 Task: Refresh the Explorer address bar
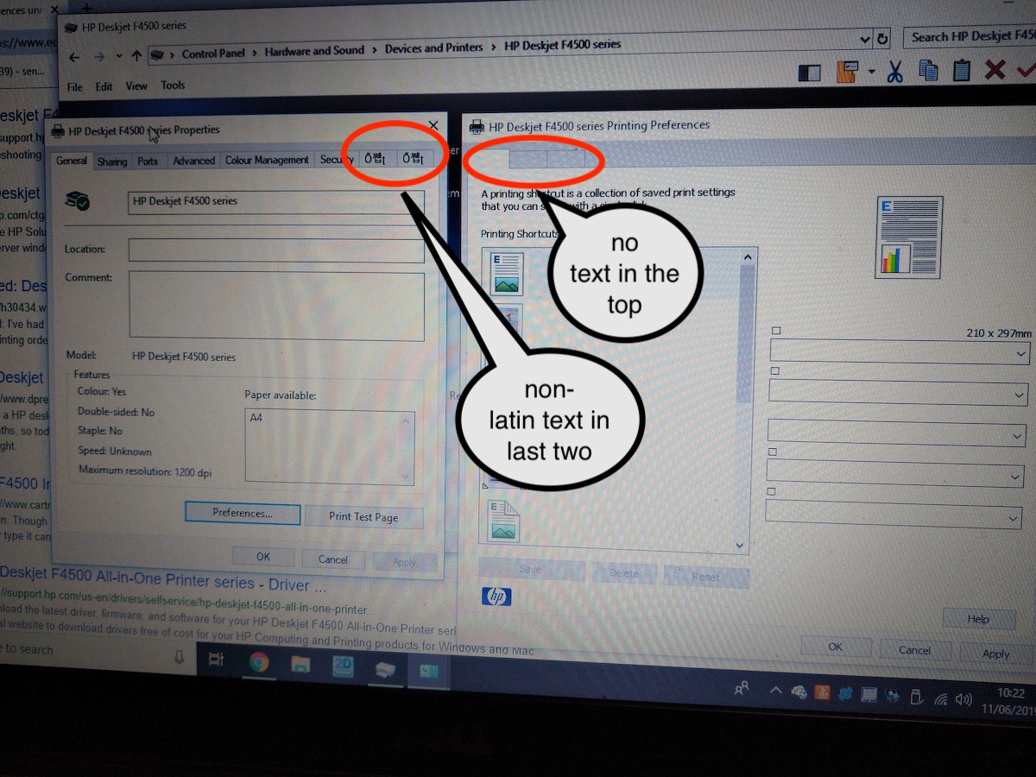click(x=882, y=40)
